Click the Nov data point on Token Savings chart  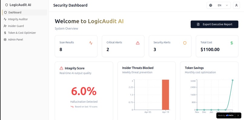[x=197, y=110]
